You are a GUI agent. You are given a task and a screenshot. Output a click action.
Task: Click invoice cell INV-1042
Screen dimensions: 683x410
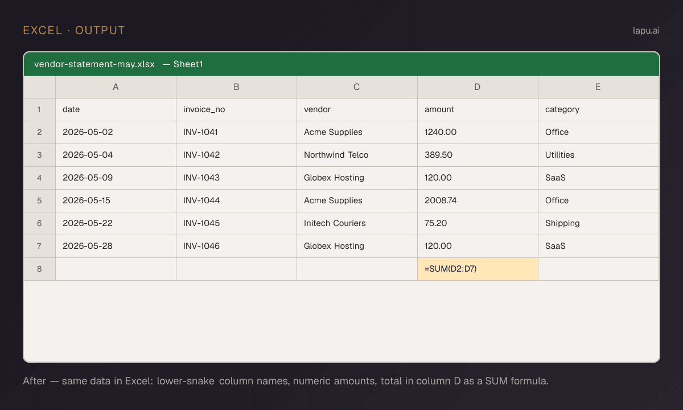237,155
